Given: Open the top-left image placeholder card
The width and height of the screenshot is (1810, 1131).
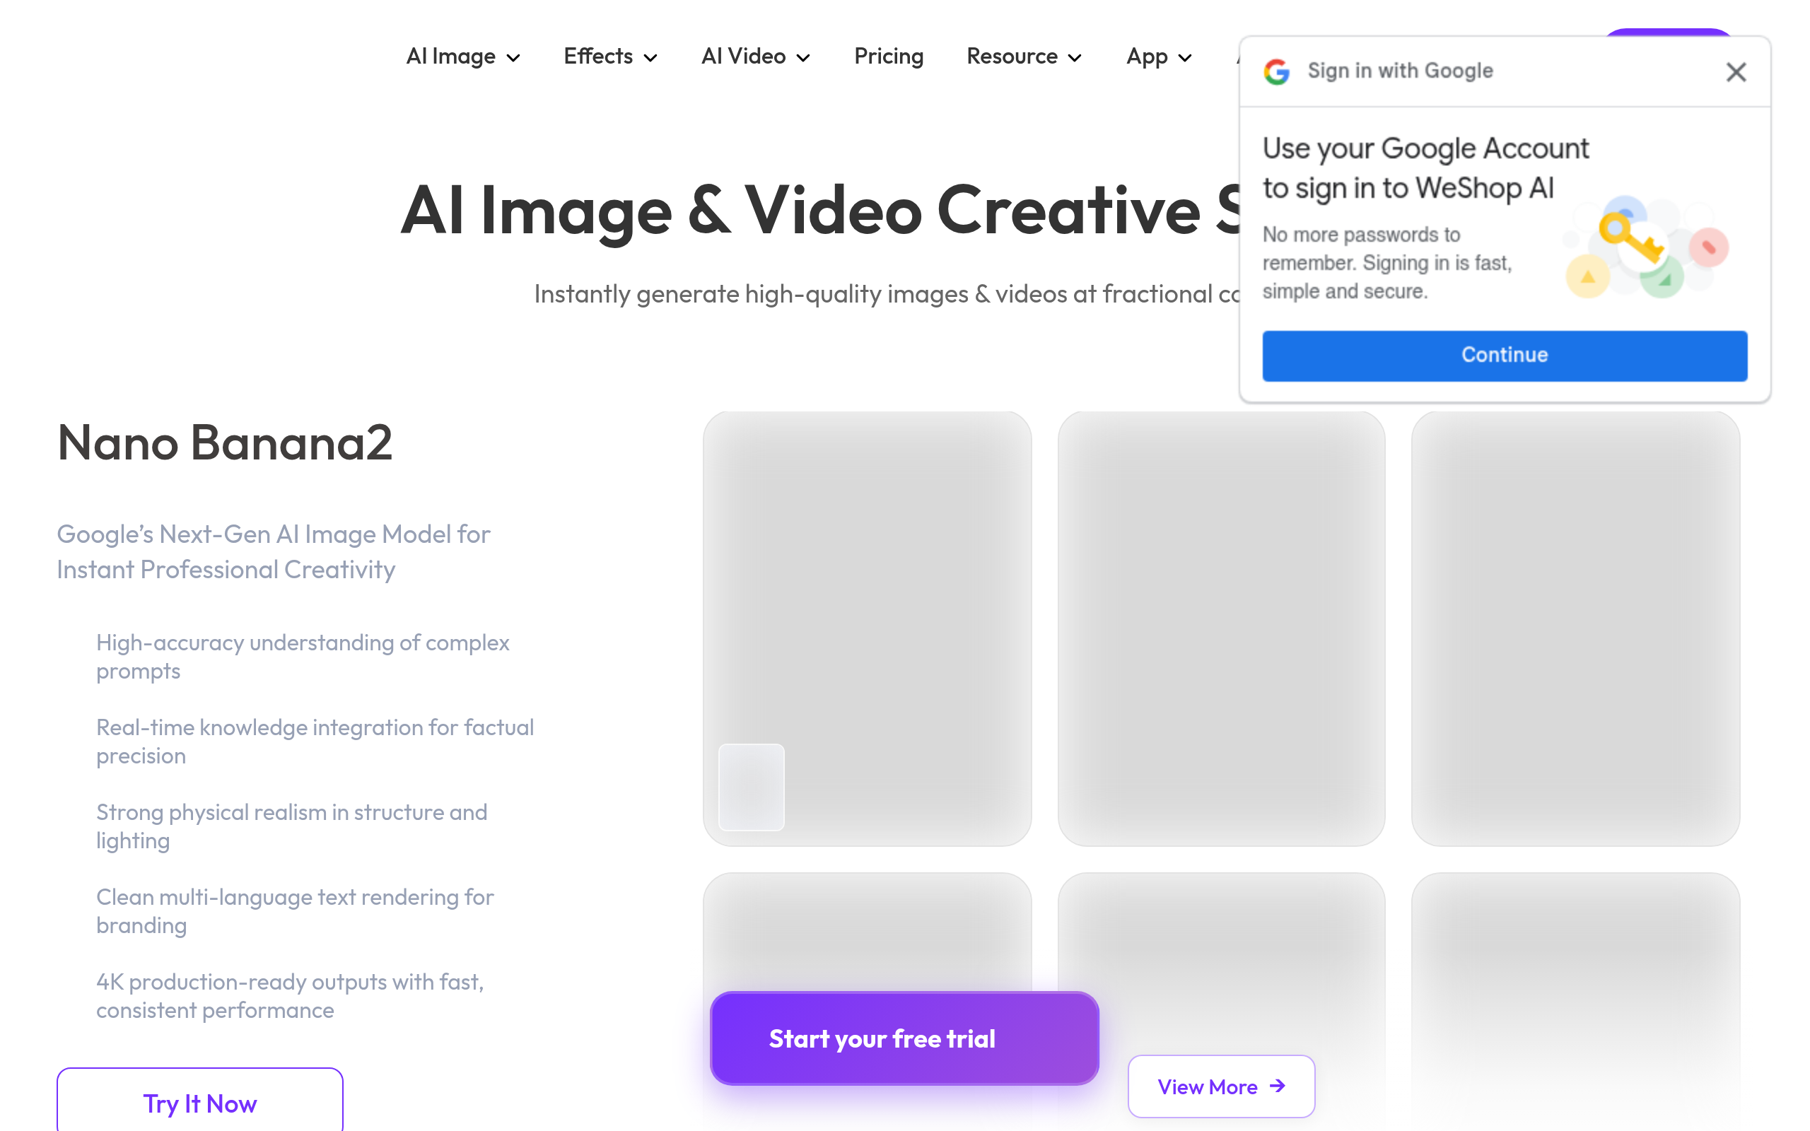Looking at the screenshot, I should (867, 628).
